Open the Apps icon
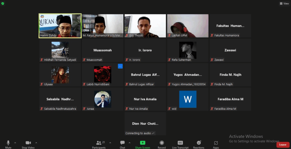 (216, 143)
